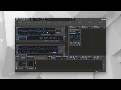
Task: Open the first generator group 'Send to' dropdown
Action: point(62,41)
